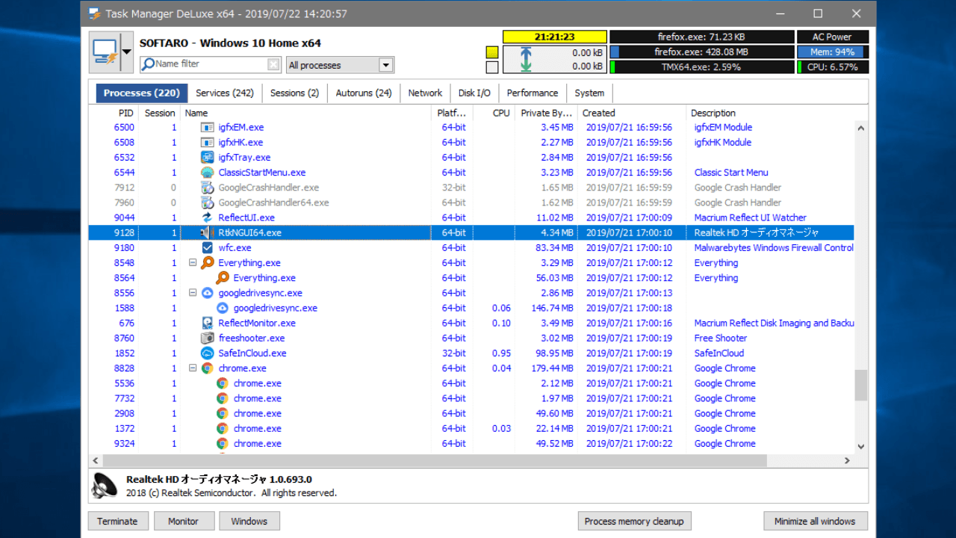Open the Disk I/O tab
This screenshot has width=956, height=538.
point(474,93)
